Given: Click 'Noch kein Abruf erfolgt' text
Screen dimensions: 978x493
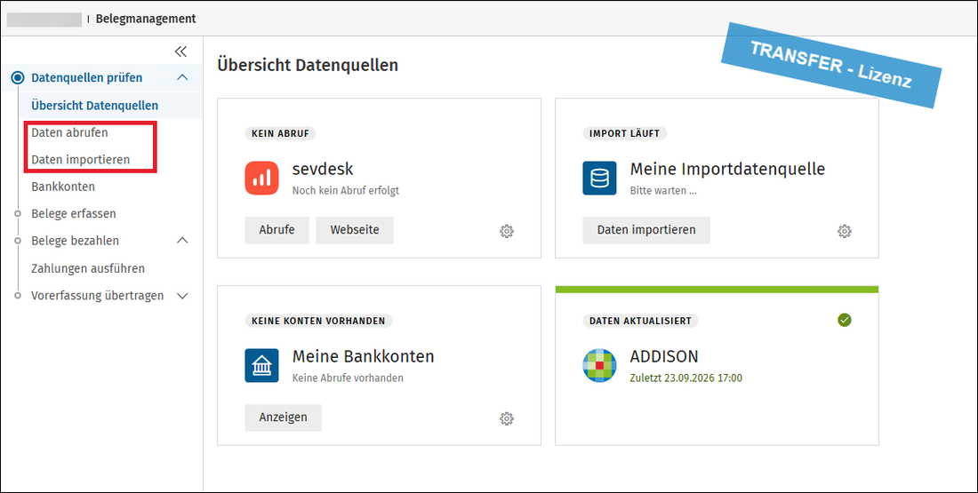Looking at the screenshot, I should pyautogui.click(x=346, y=191).
